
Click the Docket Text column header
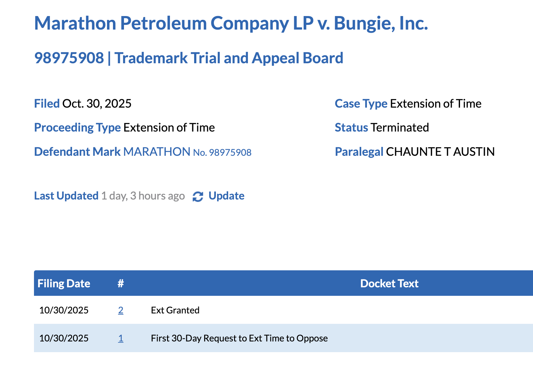(x=389, y=284)
